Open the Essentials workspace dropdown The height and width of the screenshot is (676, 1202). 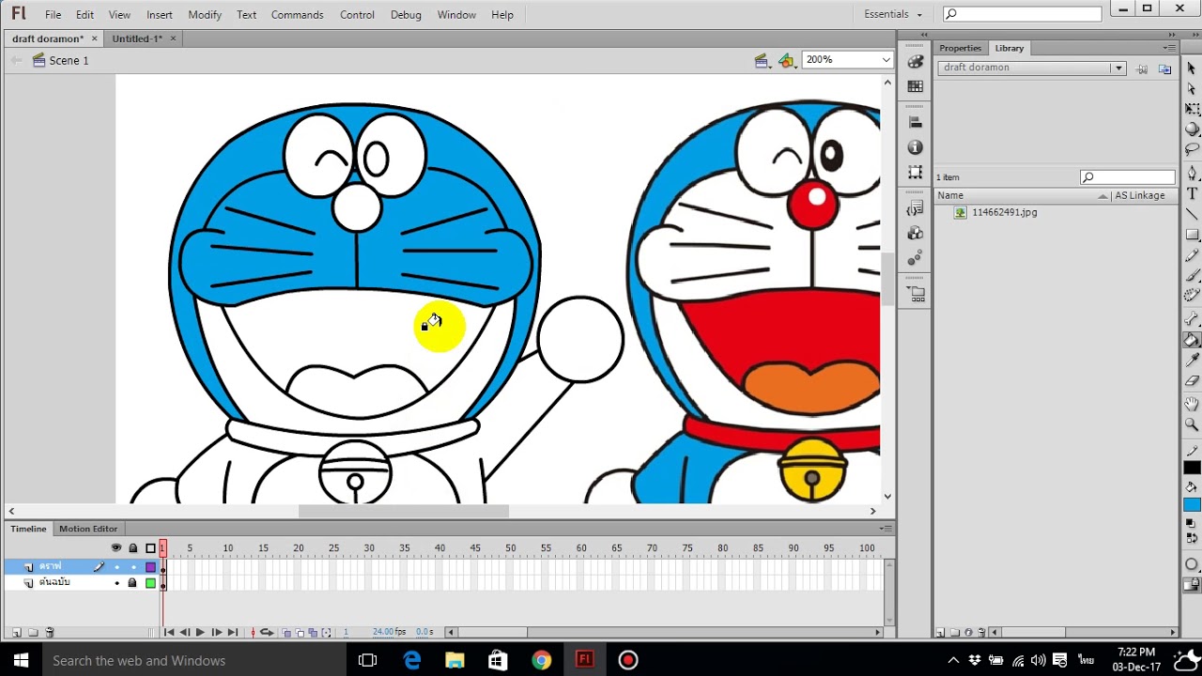[x=893, y=14]
